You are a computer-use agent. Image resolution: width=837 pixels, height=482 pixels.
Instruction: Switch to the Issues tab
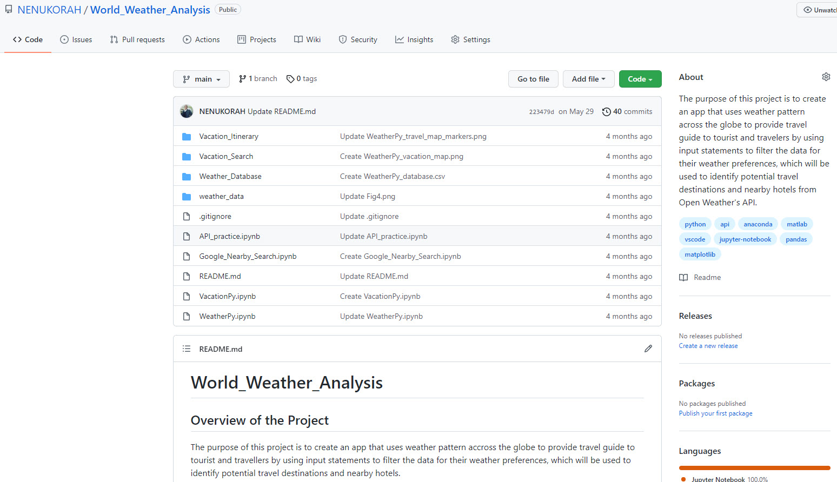pyautogui.click(x=76, y=39)
